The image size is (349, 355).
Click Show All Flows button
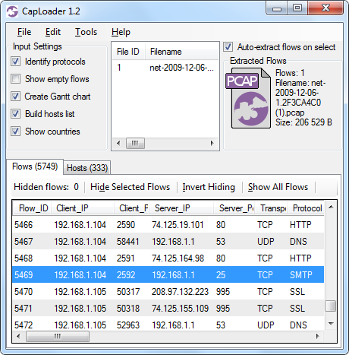[x=278, y=187]
